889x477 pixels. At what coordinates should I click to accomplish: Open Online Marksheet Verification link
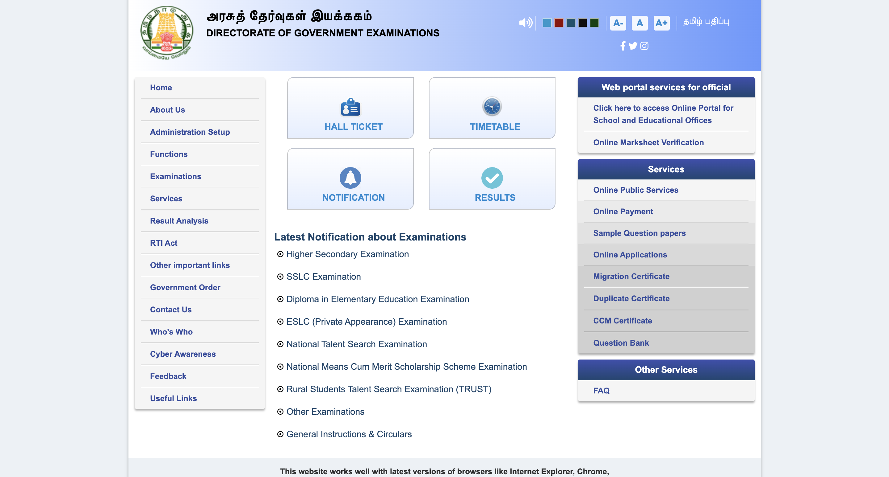pos(648,142)
